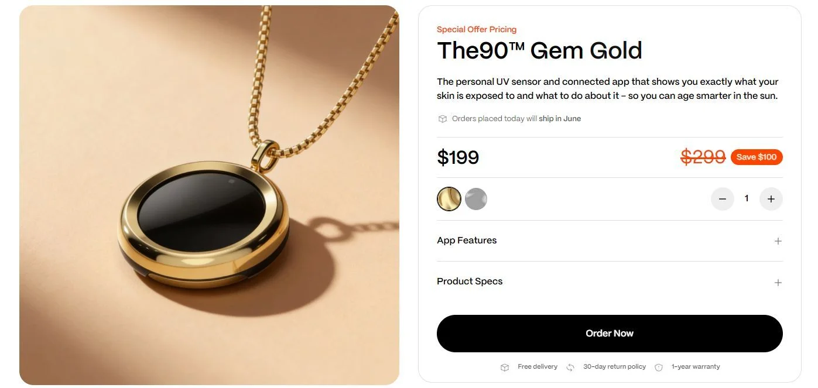
Task: Open the gold pendant product image
Action: pos(209,195)
